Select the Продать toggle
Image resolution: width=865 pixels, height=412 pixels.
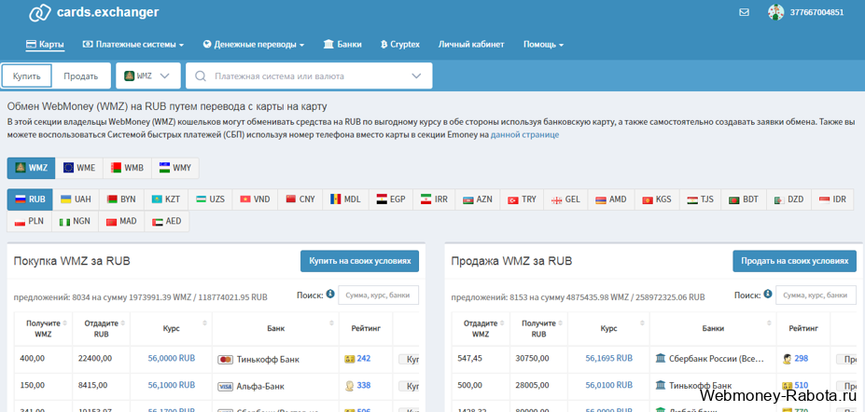tap(80, 76)
